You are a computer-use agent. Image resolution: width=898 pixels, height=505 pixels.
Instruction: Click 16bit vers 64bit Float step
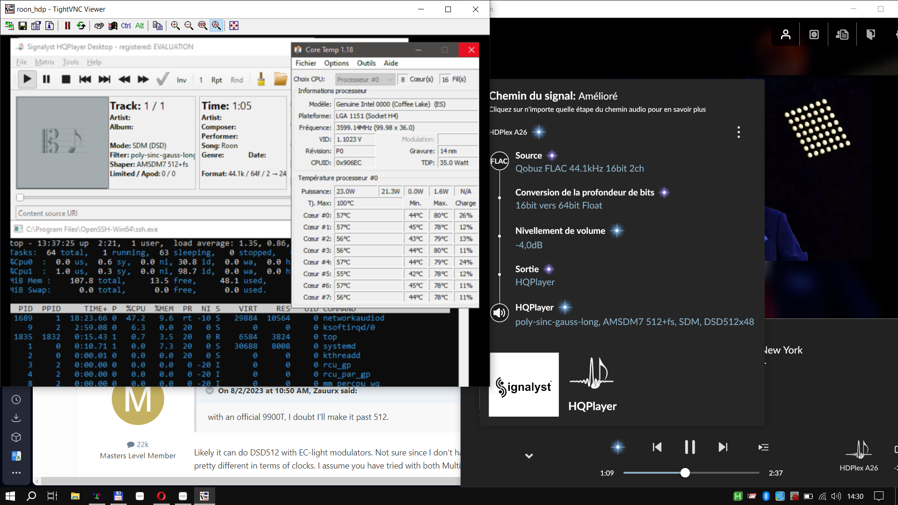(558, 205)
